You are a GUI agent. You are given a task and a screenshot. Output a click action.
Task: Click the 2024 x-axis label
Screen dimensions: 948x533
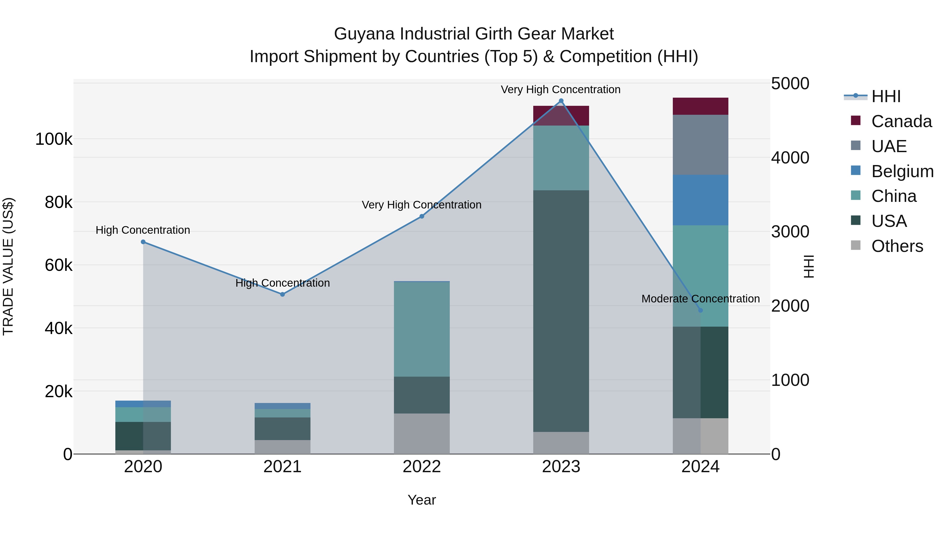point(700,467)
